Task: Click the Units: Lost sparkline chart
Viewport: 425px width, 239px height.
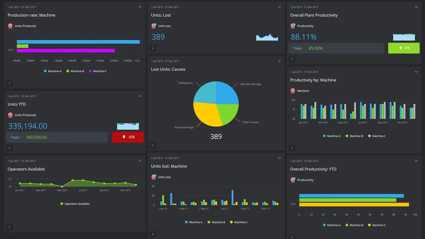Action: coord(267,37)
